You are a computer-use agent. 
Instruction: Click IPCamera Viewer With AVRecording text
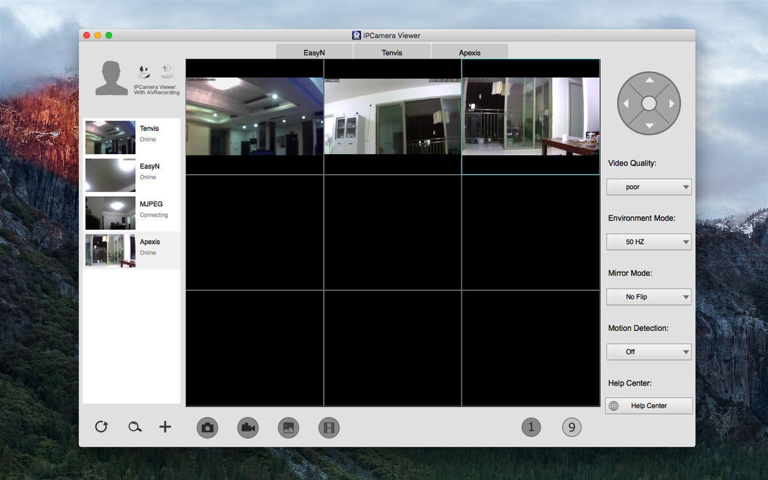[x=157, y=90]
